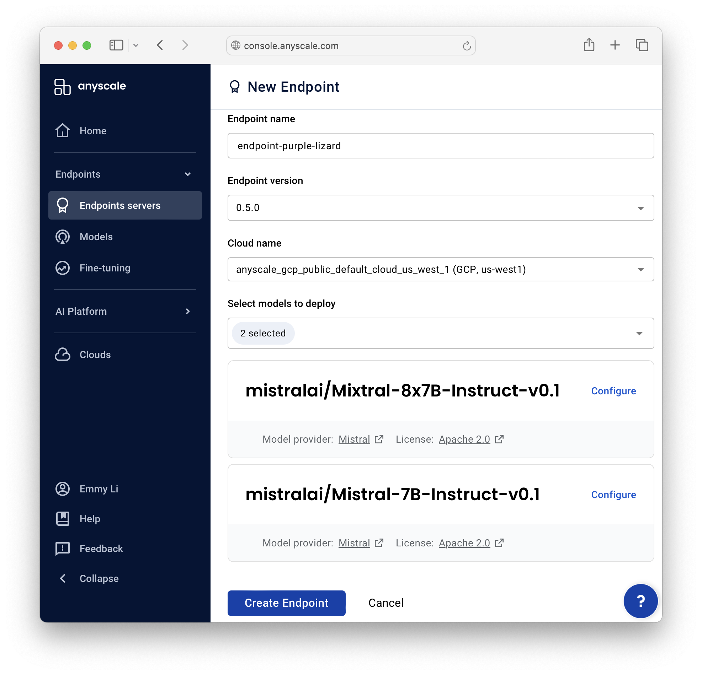702x675 pixels.
Task: Collapse the Endpoints section chevron
Action: (188, 174)
